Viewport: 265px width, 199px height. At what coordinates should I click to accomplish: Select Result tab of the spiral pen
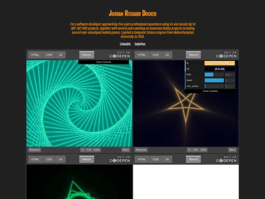pyautogui.click(x=87, y=55)
